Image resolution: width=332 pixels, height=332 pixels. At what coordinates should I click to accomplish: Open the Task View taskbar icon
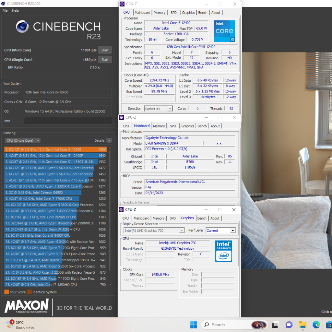(275, 325)
